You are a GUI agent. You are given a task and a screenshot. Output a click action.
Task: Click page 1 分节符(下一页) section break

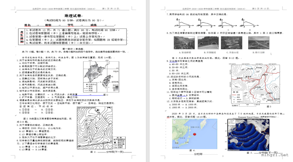pos(114,152)
